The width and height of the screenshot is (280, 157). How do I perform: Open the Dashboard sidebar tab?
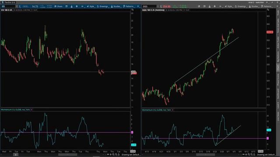(x=278, y=94)
